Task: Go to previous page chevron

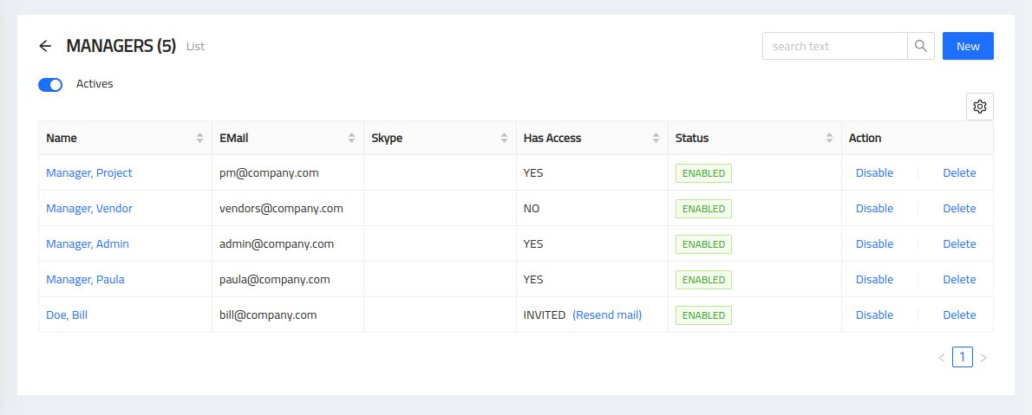Action: click(x=942, y=358)
